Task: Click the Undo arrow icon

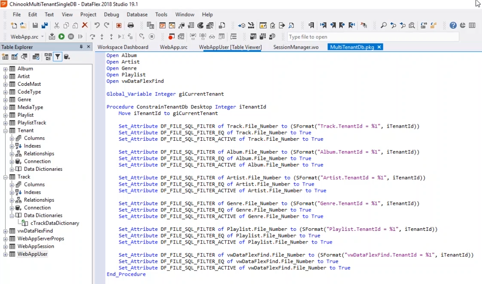Action: point(97,26)
